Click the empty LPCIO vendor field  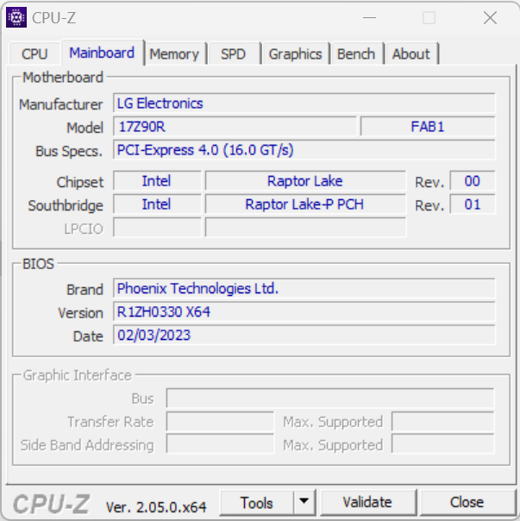click(x=157, y=228)
